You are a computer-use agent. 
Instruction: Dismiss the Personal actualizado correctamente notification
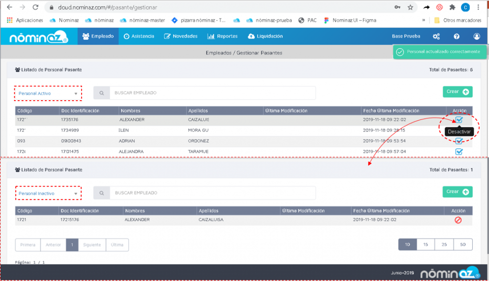tap(440, 52)
